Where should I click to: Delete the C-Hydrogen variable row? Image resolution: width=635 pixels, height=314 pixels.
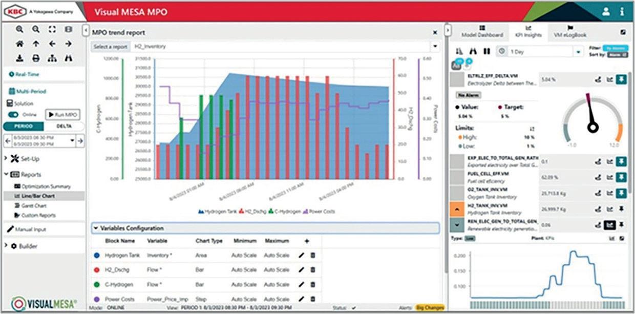click(313, 284)
